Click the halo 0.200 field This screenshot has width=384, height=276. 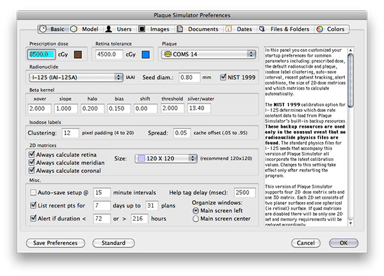[93, 109]
